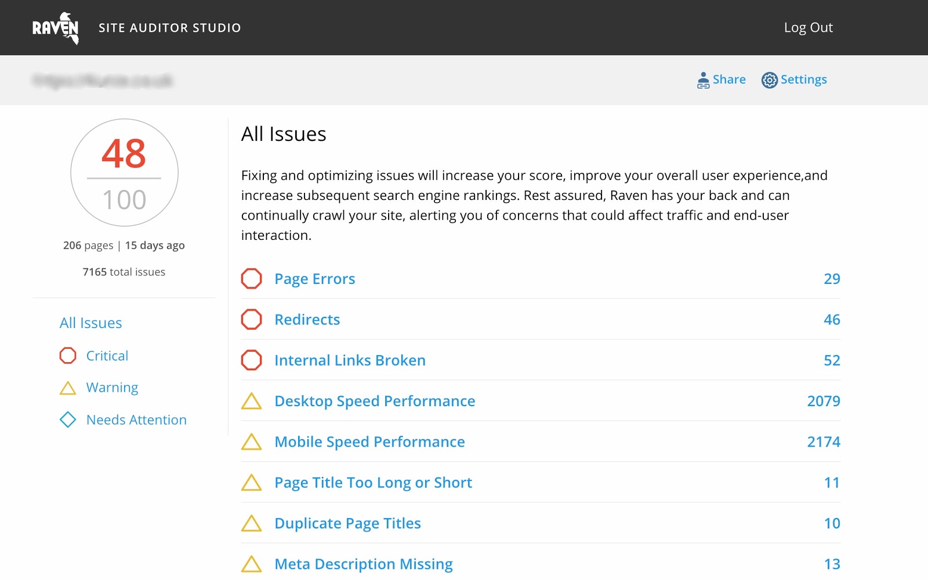The height and width of the screenshot is (580, 928).
Task: Open Page Title Too Long or Short
Action: click(373, 483)
